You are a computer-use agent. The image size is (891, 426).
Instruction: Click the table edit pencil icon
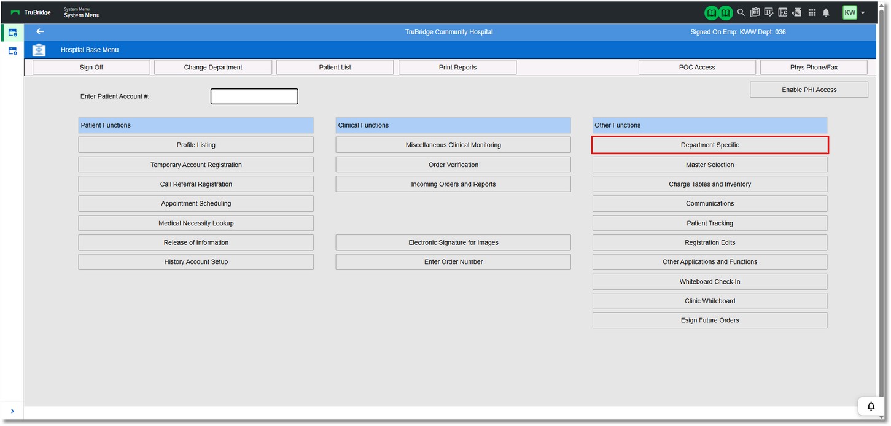coord(768,12)
